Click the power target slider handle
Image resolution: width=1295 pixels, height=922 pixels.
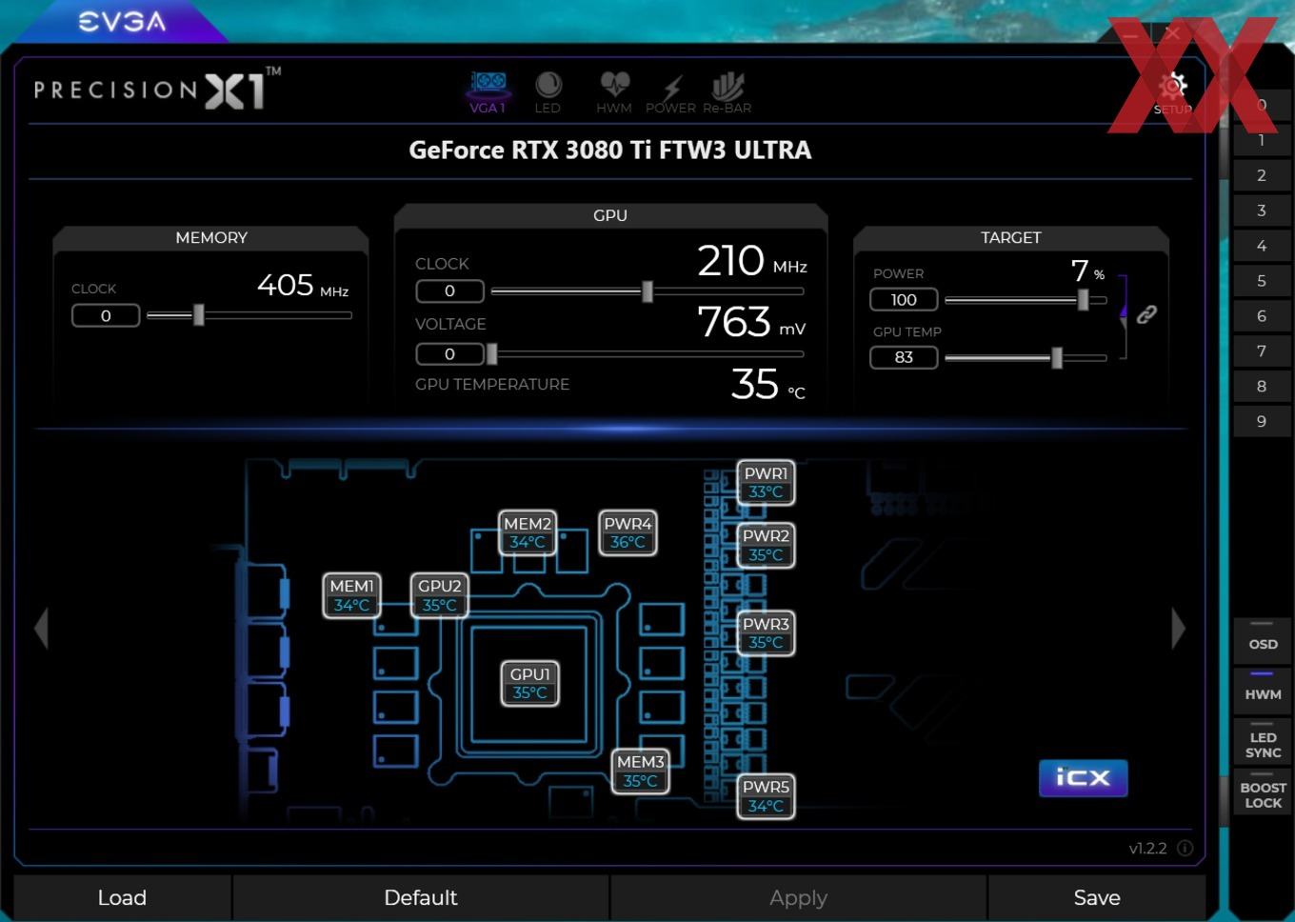point(1083,299)
